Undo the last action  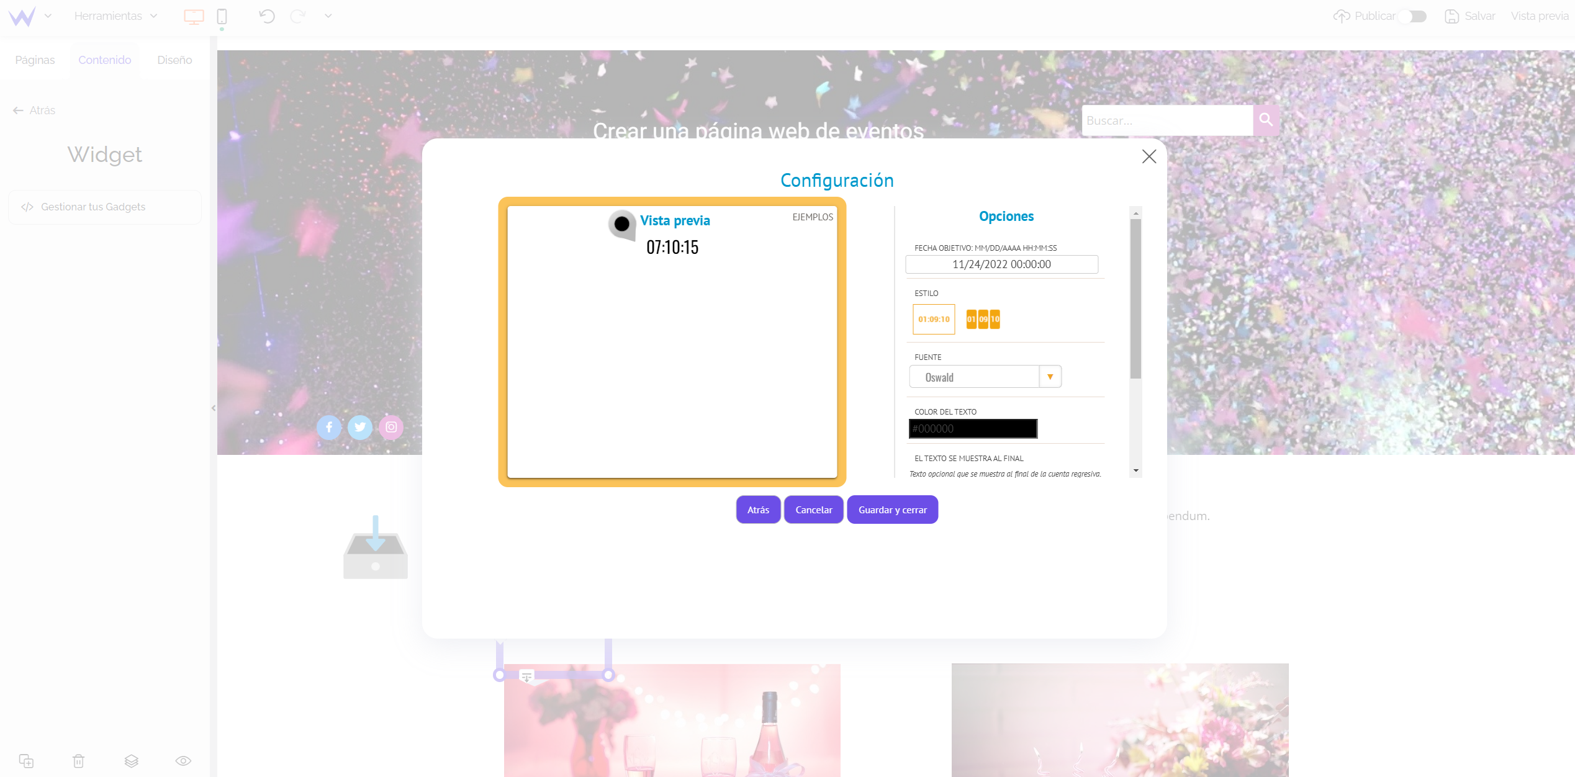click(x=267, y=16)
